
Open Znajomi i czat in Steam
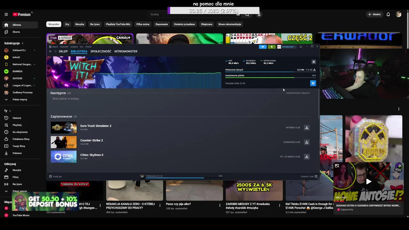(x=309, y=176)
